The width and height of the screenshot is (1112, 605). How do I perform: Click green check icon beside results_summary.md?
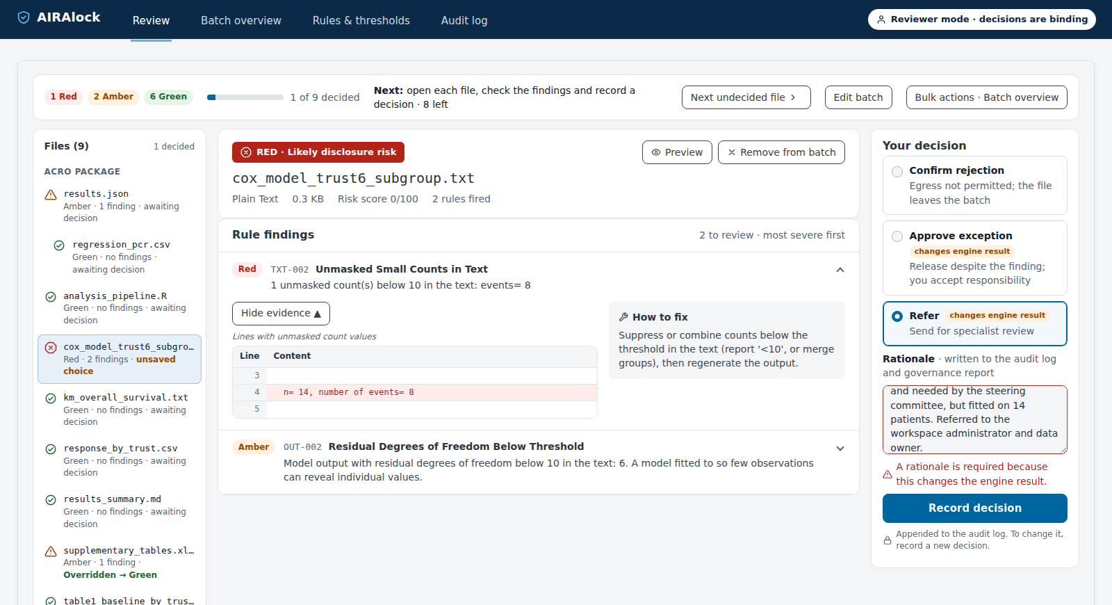coord(51,500)
